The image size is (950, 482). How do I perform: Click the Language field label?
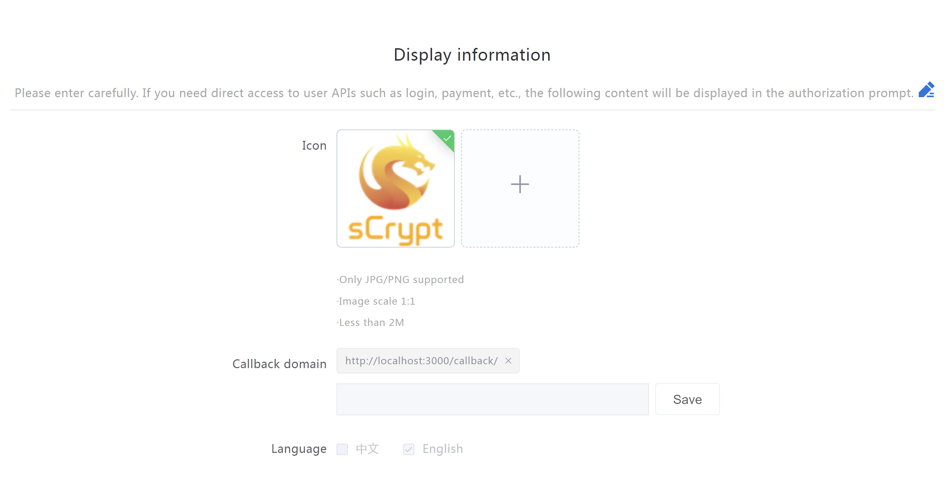298,448
